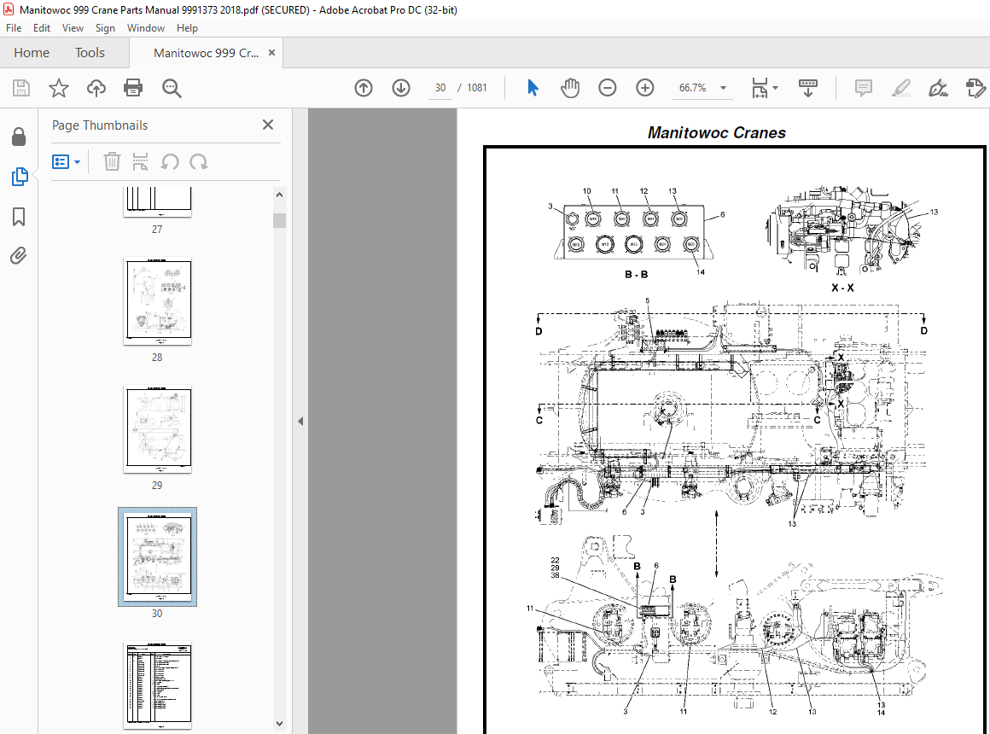This screenshot has width=990, height=734.
Task: Delete selected page with trash icon
Action: [112, 161]
